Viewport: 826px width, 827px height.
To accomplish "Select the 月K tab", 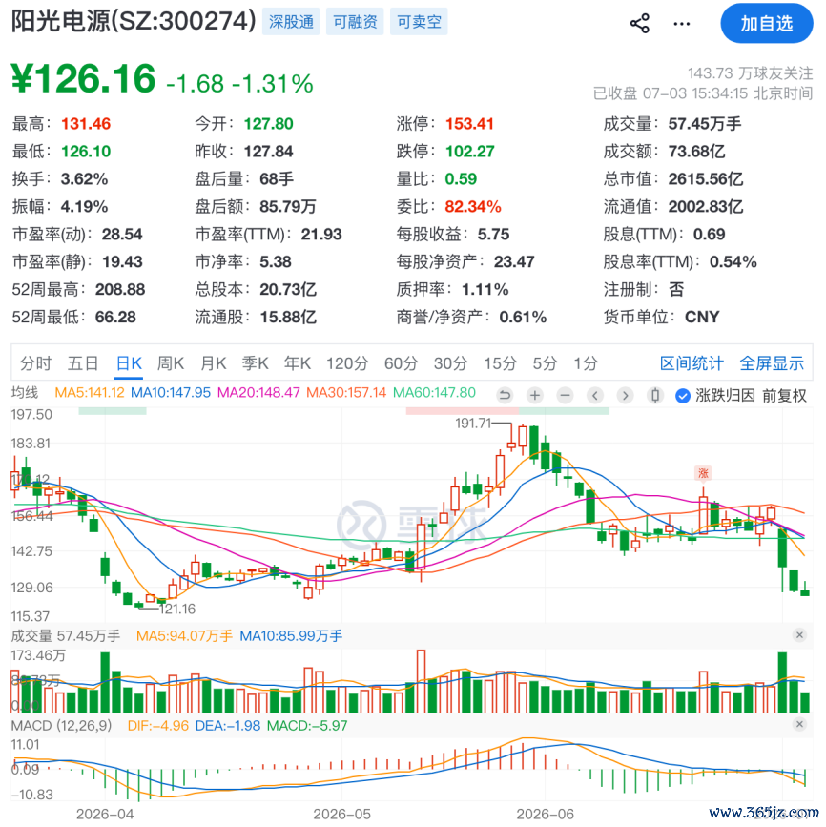I will [x=213, y=363].
